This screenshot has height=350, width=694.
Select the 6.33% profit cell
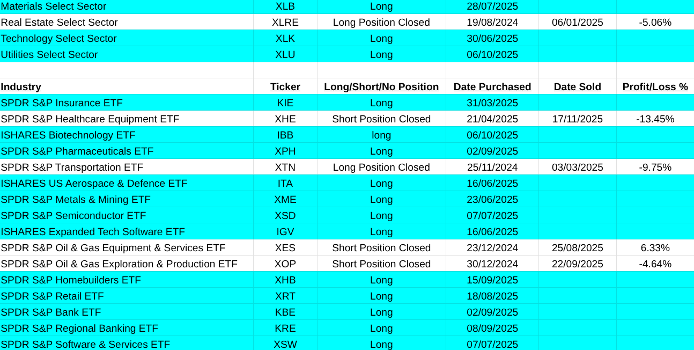(655, 248)
